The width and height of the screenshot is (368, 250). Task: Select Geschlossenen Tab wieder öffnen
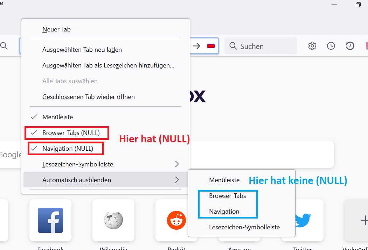[x=105, y=97]
